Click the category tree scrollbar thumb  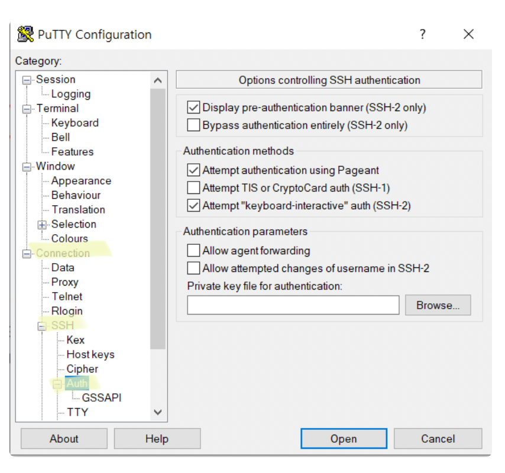click(158, 219)
